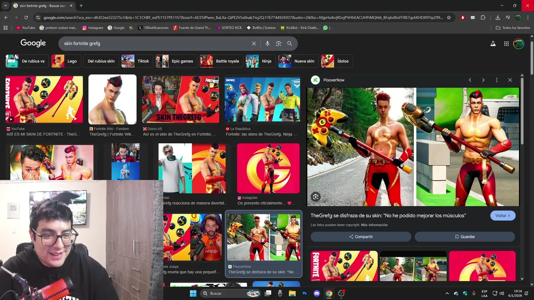Open Chrome downloads icon
This screenshot has width=534, height=300.
click(498, 17)
